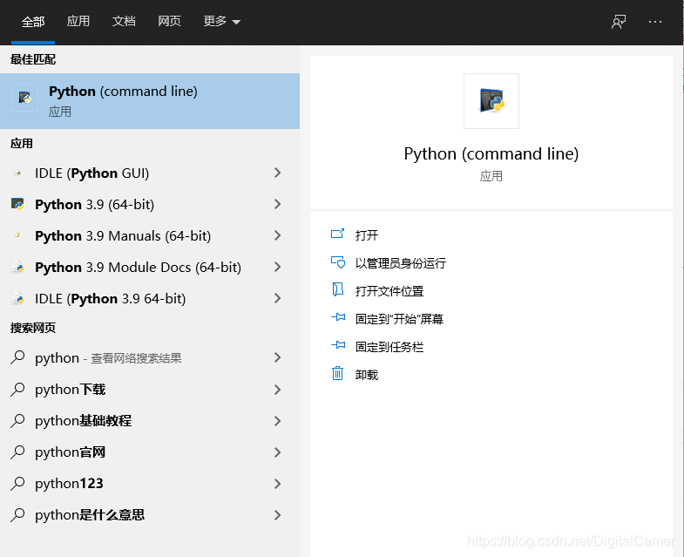Expand arrow for Python 3.9 Manuals (64-bit)
Viewport: 684px width, 557px height.
click(277, 235)
